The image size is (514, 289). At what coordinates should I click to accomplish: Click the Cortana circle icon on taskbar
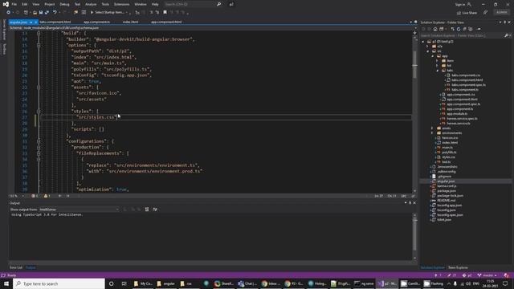pyautogui.click(x=111, y=283)
